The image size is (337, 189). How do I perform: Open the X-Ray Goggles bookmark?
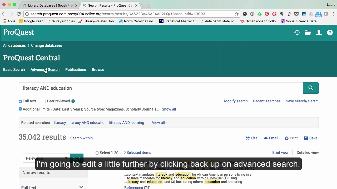pos(61,21)
